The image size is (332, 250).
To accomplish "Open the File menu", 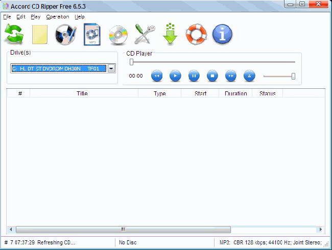I will pyautogui.click(x=7, y=17).
